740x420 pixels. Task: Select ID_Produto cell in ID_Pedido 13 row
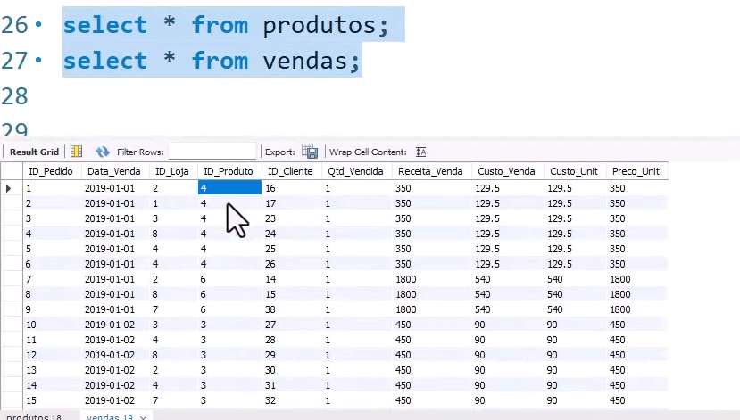click(x=229, y=370)
